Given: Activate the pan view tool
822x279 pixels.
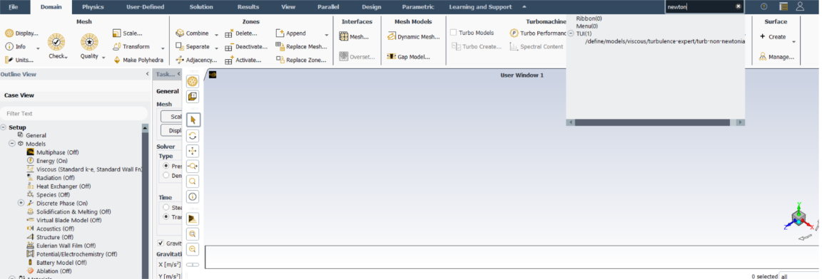Looking at the screenshot, I should click(x=193, y=150).
